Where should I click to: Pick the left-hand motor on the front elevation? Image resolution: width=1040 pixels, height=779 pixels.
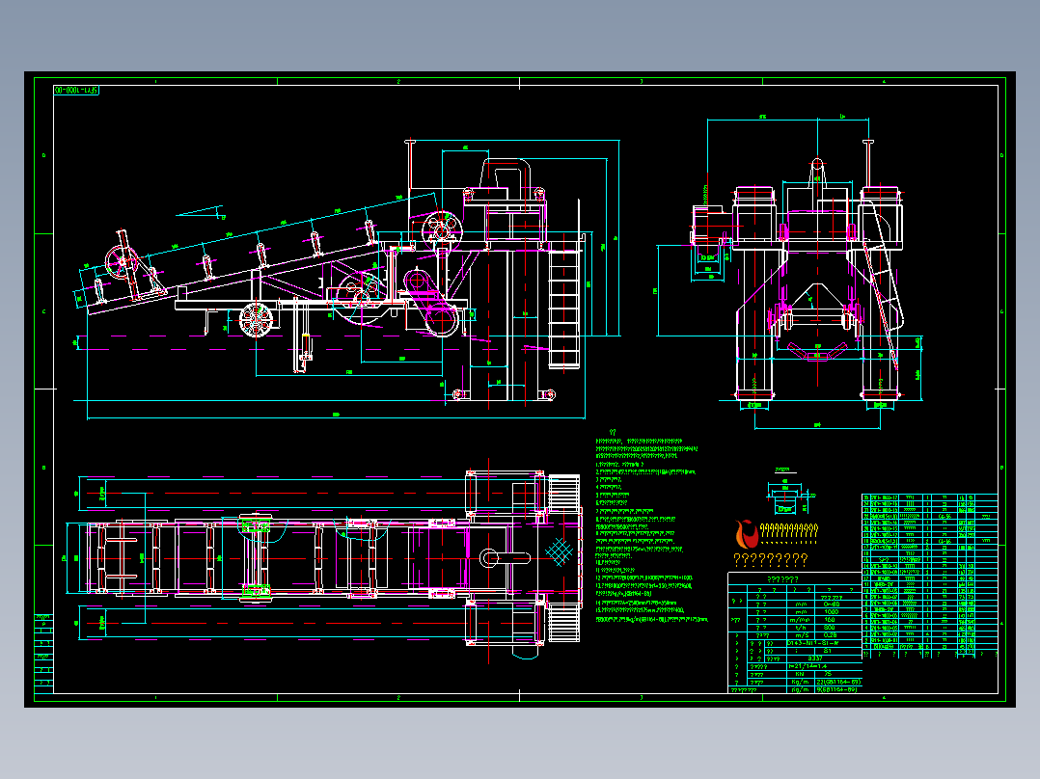(710, 225)
